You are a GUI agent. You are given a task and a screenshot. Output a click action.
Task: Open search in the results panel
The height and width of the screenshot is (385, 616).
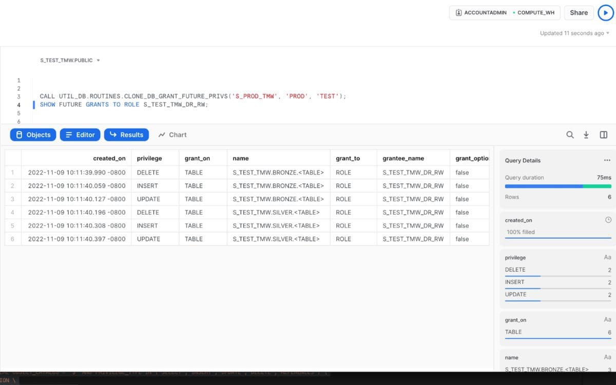pos(570,134)
